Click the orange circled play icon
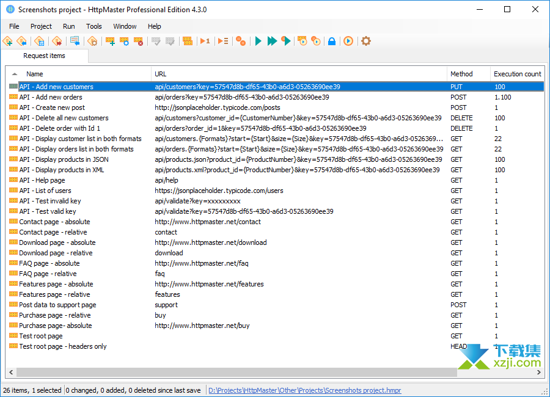The image size is (550, 397). click(x=348, y=41)
